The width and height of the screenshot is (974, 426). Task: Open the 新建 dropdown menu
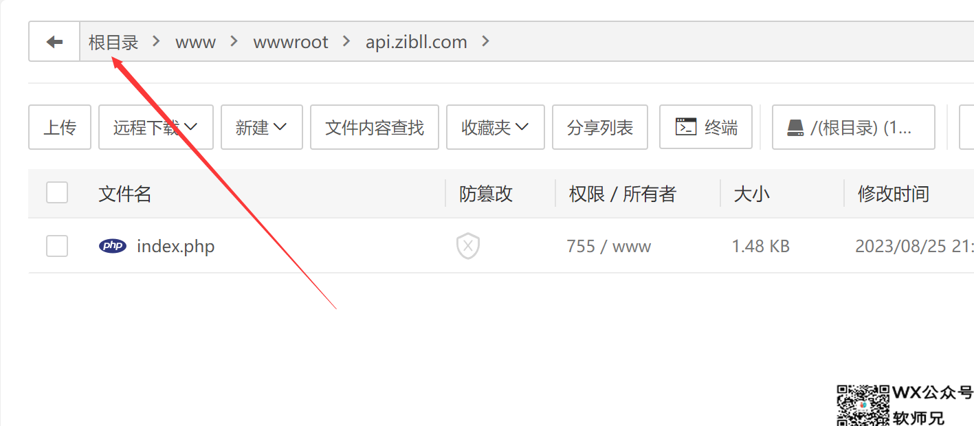pyautogui.click(x=262, y=127)
